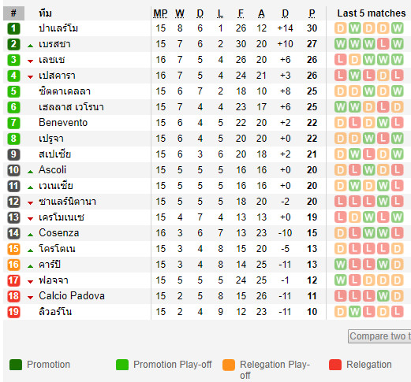Sort by W wins column header
This screenshot has width=411, height=382.
(180, 13)
